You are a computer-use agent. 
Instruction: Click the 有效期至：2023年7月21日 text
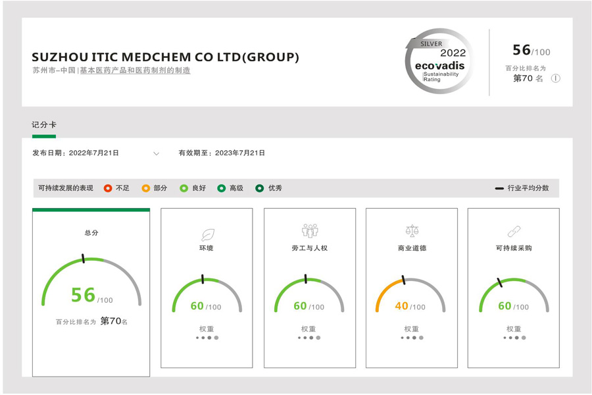[222, 153]
